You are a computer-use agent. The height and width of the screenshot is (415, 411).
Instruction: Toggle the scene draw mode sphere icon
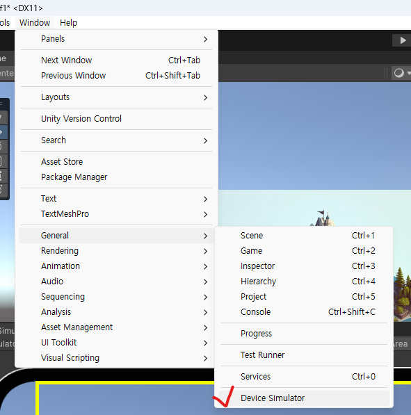point(398,73)
